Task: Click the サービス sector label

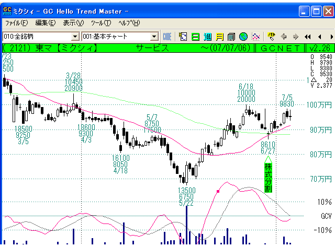Action: tap(152, 48)
